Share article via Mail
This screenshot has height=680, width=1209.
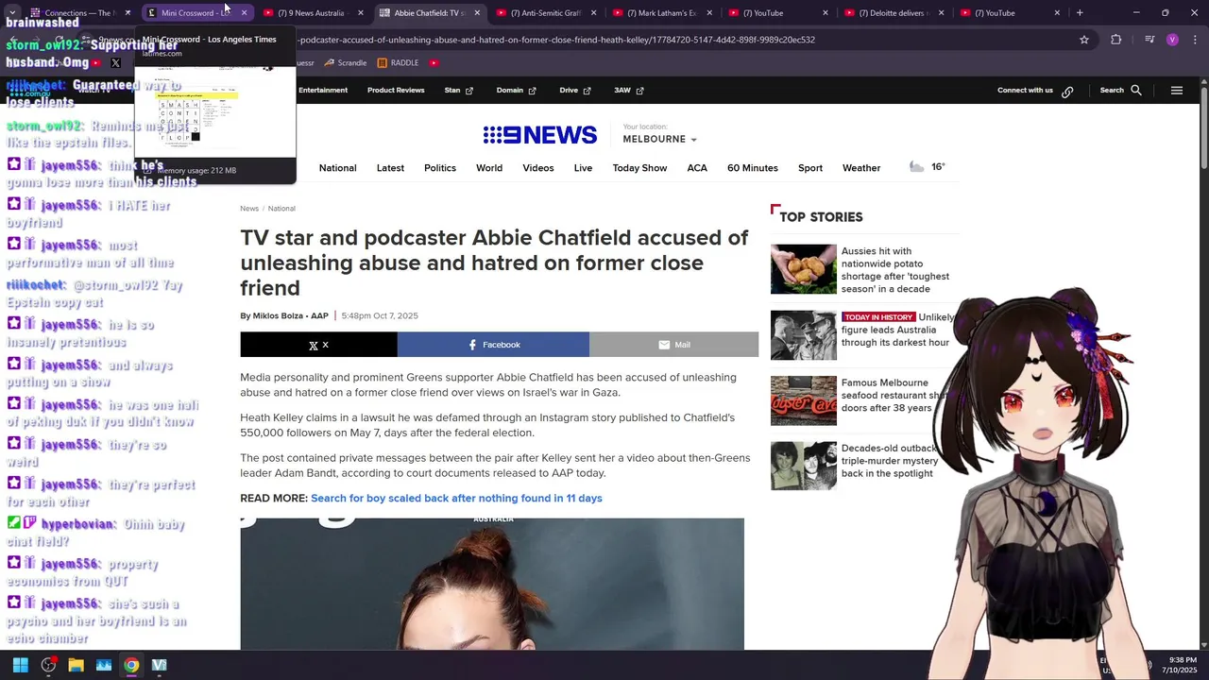[x=674, y=345]
